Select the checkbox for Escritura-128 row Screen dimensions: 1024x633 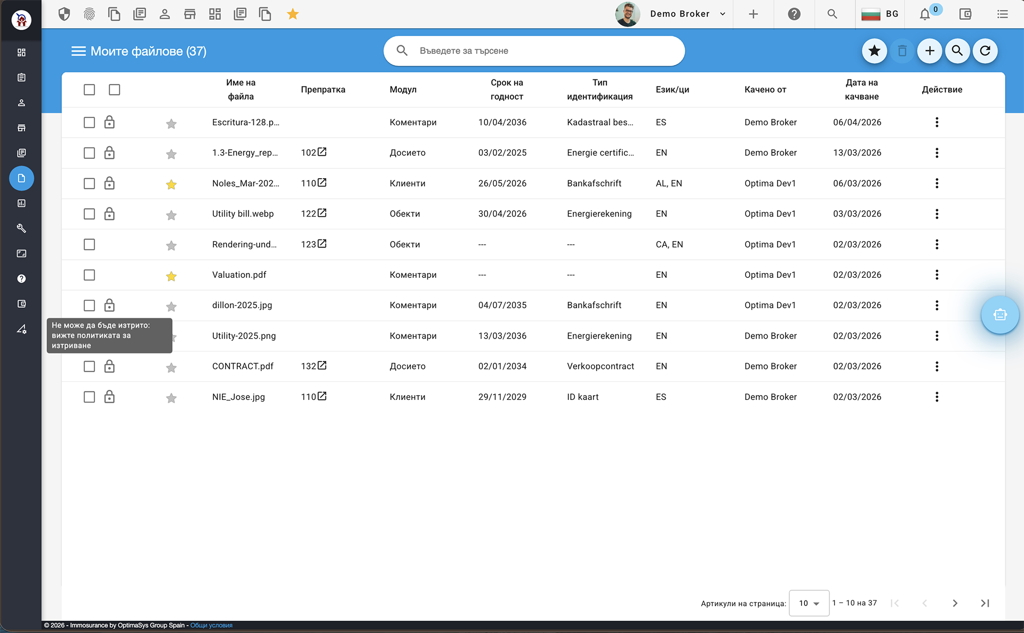[x=89, y=122]
